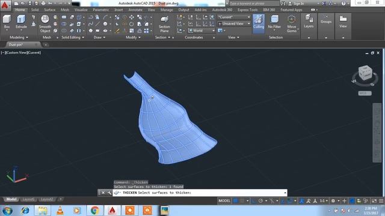
Task: Switch to the Solid ribbon tab
Action: (x=35, y=10)
